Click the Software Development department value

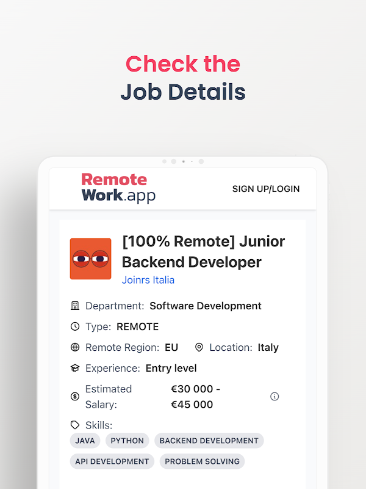tap(206, 306)
